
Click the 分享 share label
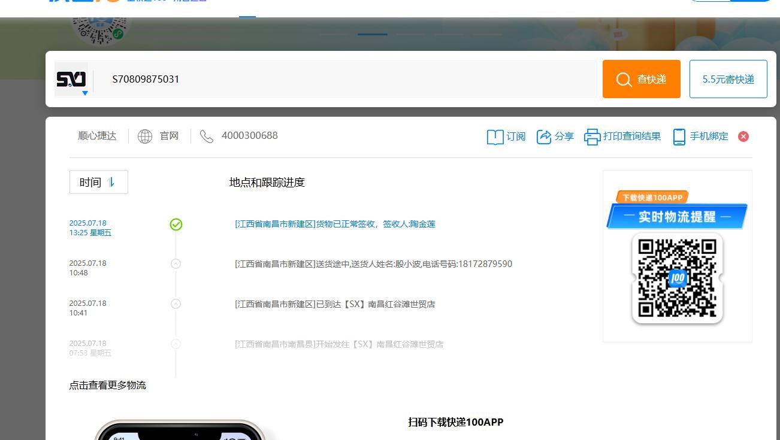point(564,136)
